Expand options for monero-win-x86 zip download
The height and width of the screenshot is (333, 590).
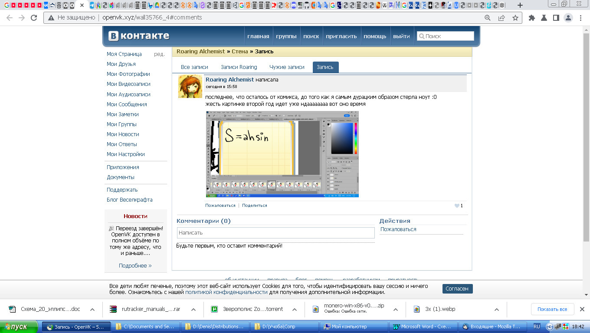(396, 310)
